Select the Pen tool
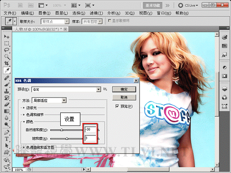 [7, 132]
